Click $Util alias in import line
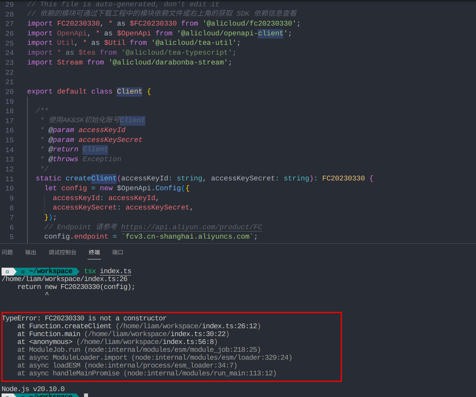Screen dimensions: 476x397 115,43
